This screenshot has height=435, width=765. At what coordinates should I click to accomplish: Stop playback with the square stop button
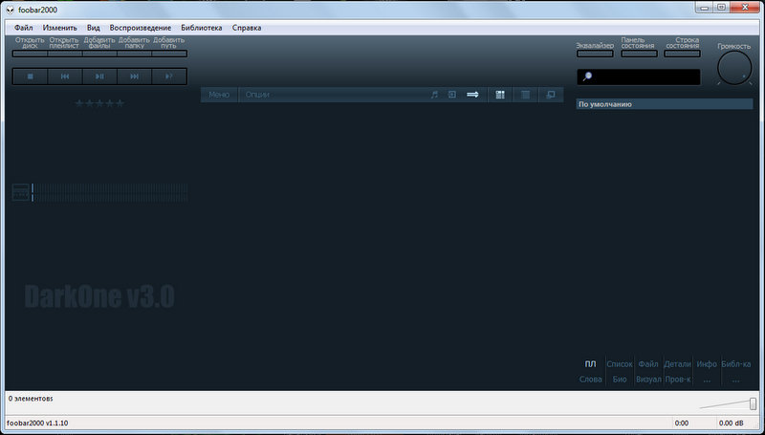[x=31, y=76]
